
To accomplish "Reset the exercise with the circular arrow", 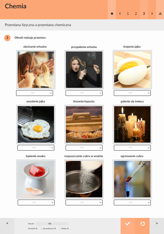I will 142,224.
